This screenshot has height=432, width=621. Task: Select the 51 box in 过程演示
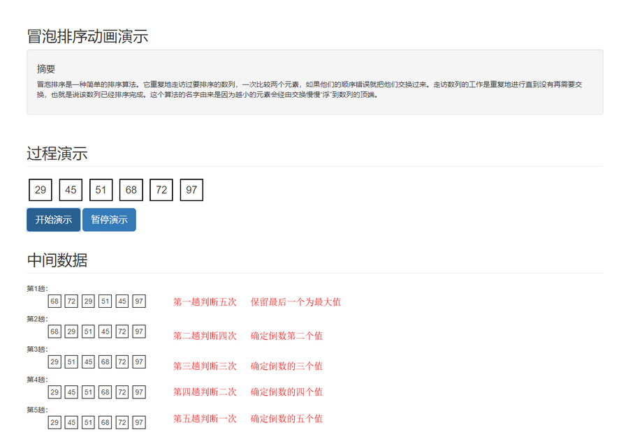coord(101,191)
